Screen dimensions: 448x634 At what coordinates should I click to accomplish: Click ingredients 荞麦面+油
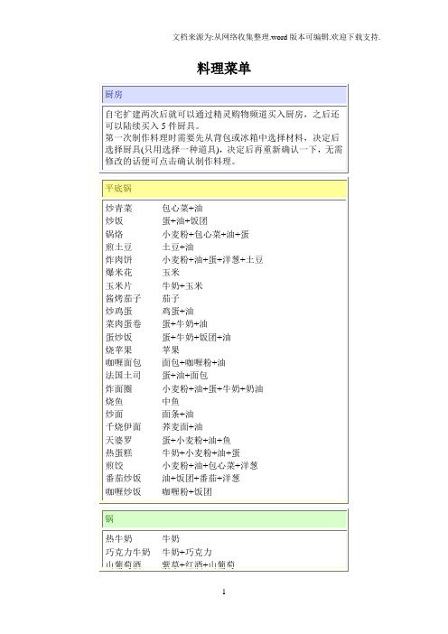(182, 427)
